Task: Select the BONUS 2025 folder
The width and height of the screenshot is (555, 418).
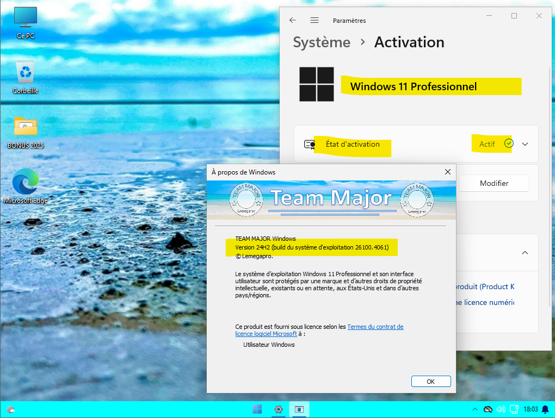Action: pos(26,132)
